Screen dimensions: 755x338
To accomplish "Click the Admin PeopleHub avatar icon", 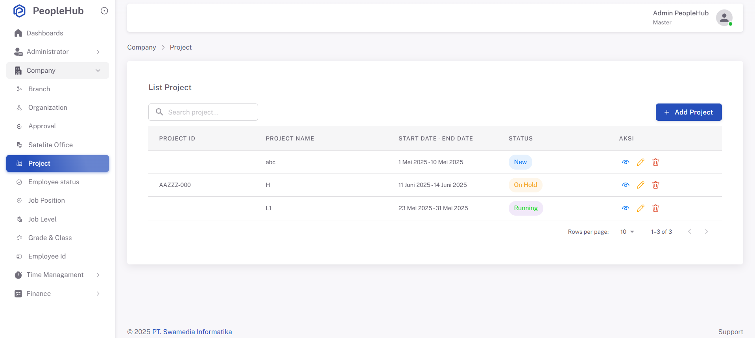I will click(x=724, y=18).
